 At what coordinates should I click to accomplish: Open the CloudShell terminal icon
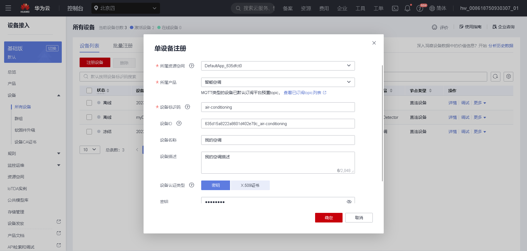tap(395, 8)
